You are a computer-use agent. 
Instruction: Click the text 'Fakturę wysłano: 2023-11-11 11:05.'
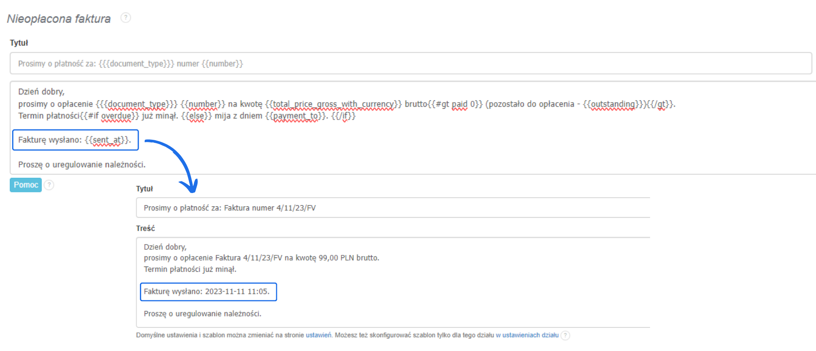(x=207, y=292)
